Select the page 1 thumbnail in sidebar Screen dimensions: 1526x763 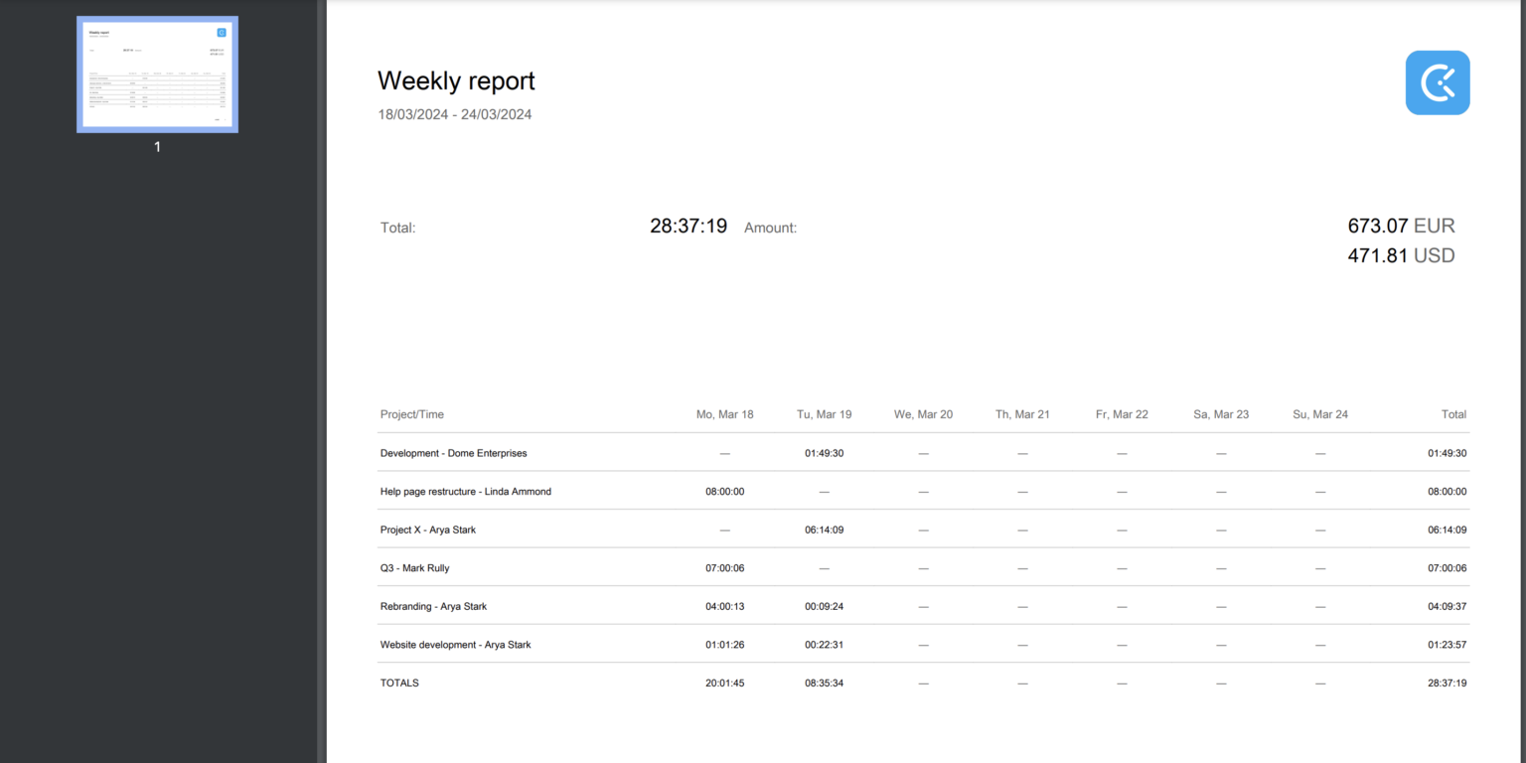click(157, 75)
